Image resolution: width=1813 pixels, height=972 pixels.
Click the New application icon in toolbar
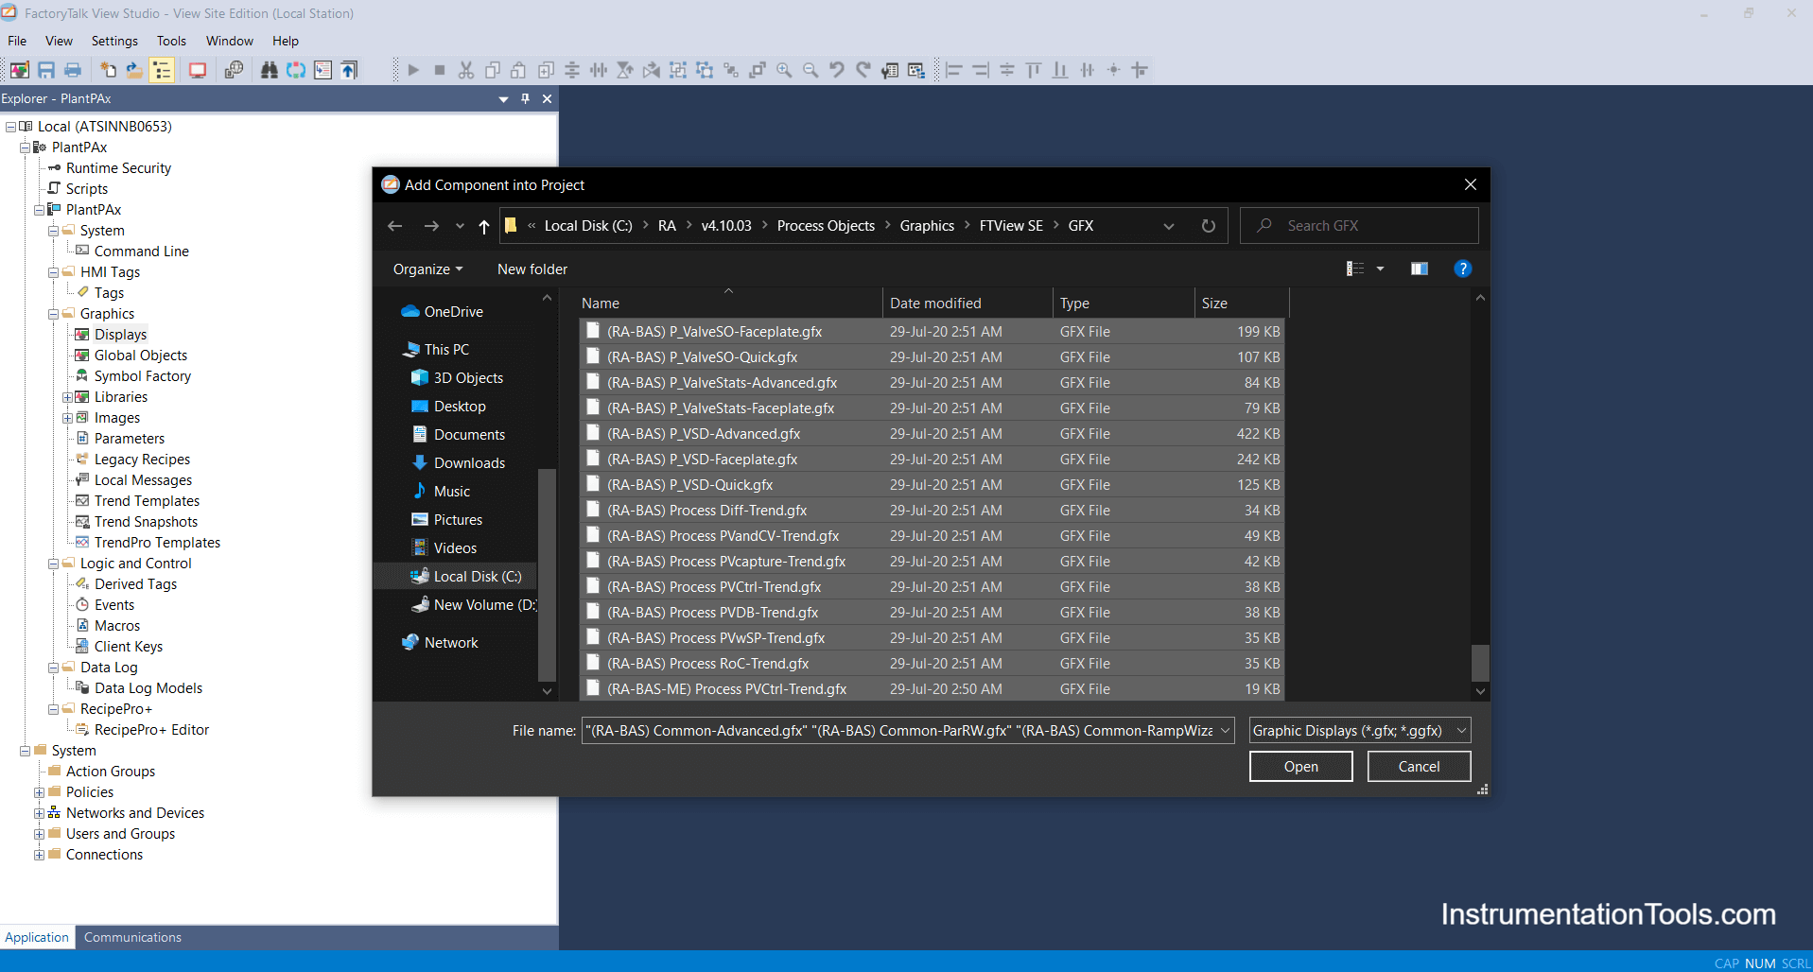tap(108, 70)
